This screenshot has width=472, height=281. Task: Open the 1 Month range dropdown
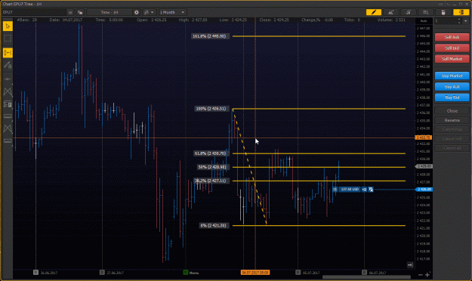pos(172,12)
